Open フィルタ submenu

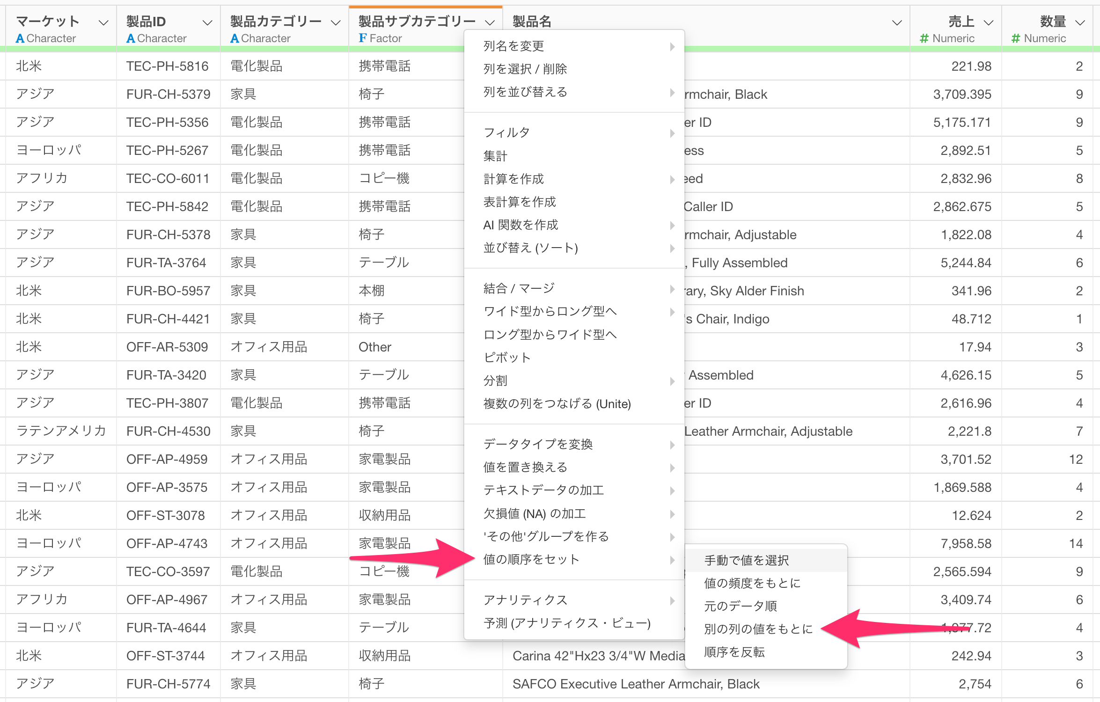click(x=506, y=132)
